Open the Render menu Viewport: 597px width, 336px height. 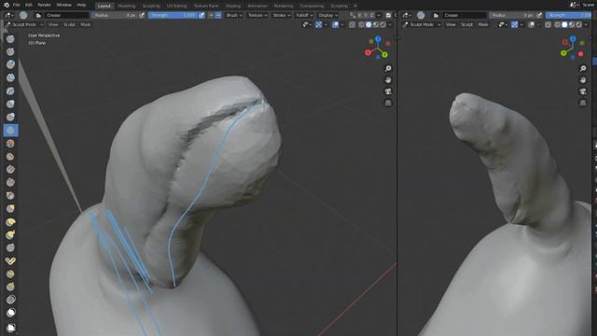click(44, 5)
